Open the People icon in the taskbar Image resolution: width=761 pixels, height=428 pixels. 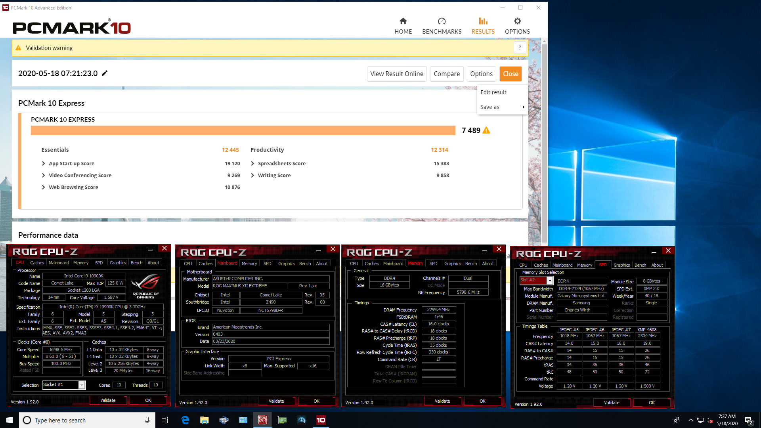click(x=676, y=420)
